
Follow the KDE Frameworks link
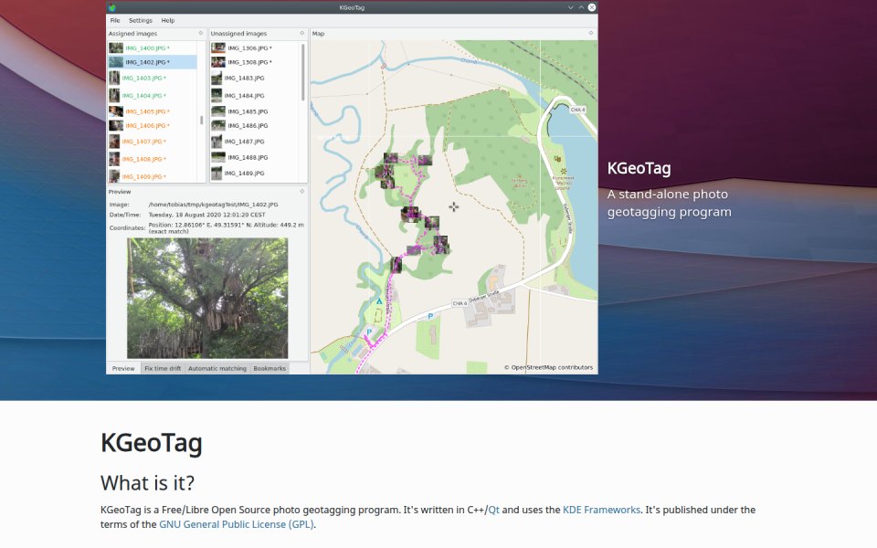[x=601, y=510]
